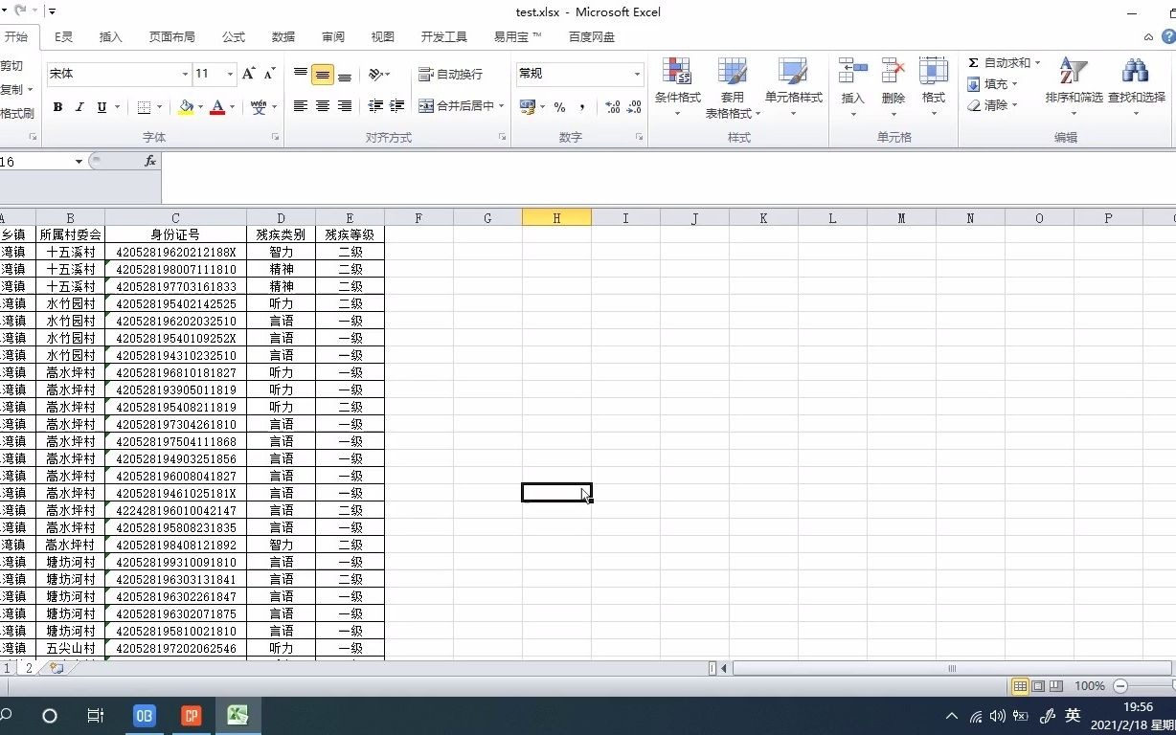
Task: Select sheet tab 2
Action: click(29, 668)
